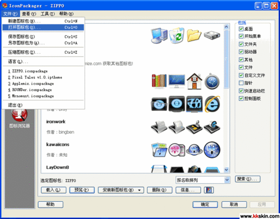
Task: Toggle the 控制面板 checkbox
Action: click(241, 98)
